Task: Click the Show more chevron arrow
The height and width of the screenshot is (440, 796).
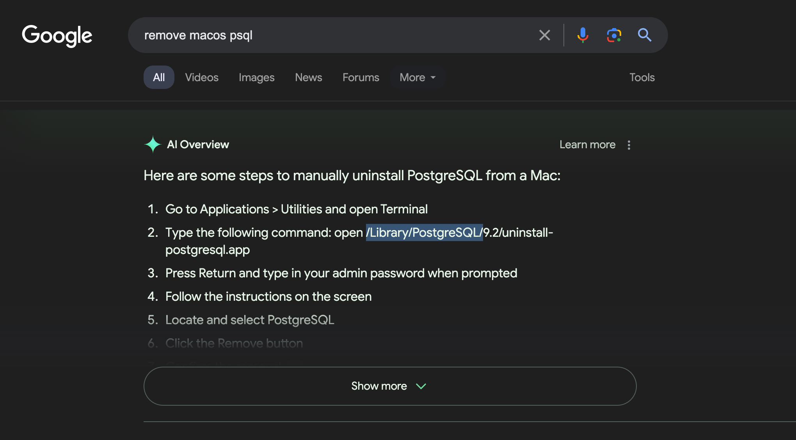Action: pyautogui.click(x=421, y=386)
